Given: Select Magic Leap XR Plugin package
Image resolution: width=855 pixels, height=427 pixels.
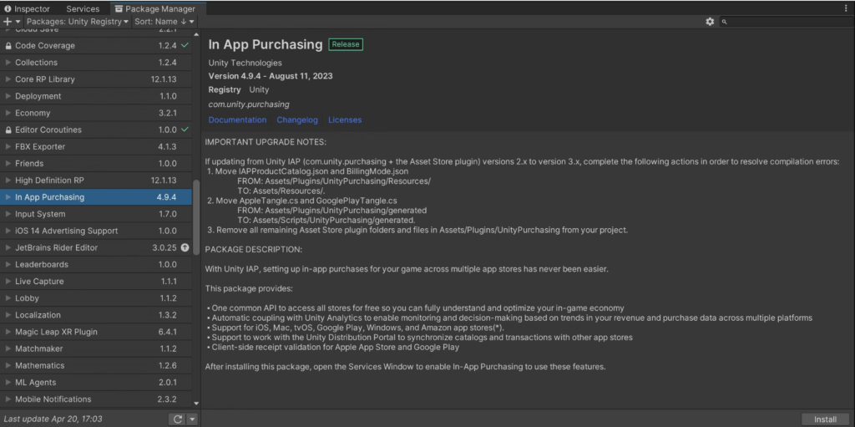Looking at the screenshot, I should point(96,332).
